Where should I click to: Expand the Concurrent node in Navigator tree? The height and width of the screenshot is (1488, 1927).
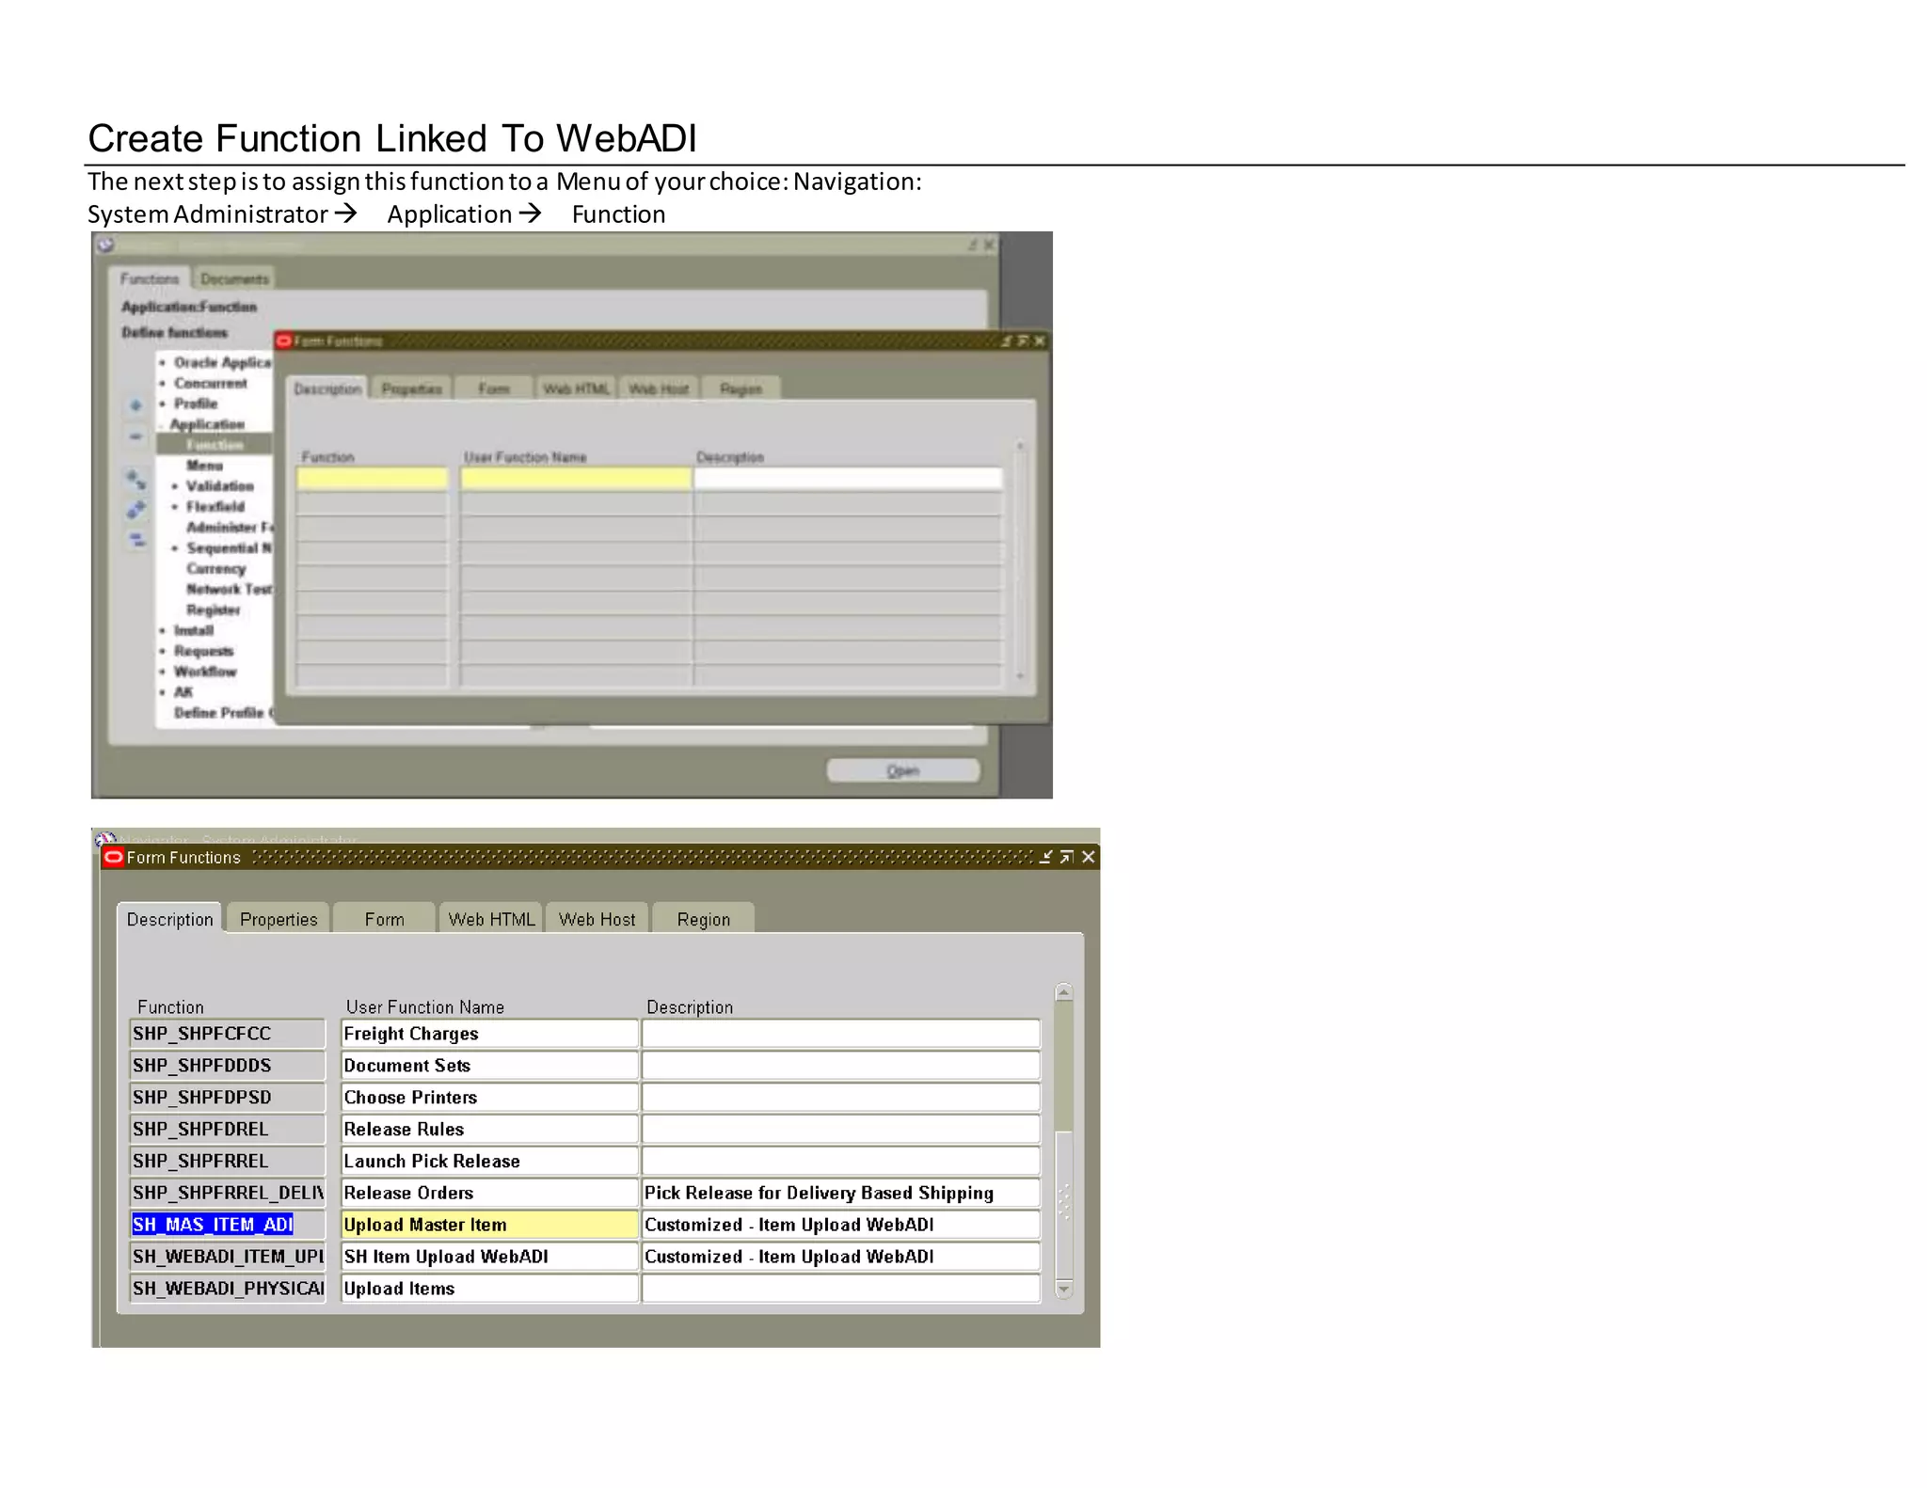[163, 383]
